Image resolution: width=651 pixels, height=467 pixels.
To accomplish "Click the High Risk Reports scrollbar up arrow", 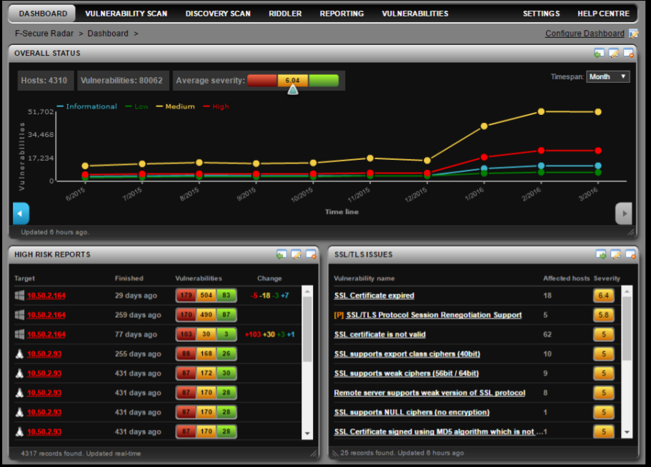I will [307, 291].
